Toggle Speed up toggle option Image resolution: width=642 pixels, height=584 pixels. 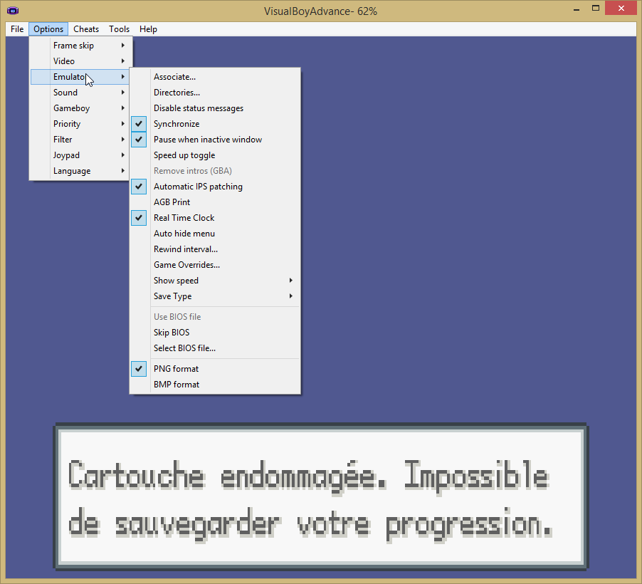(x=215, y=155)
